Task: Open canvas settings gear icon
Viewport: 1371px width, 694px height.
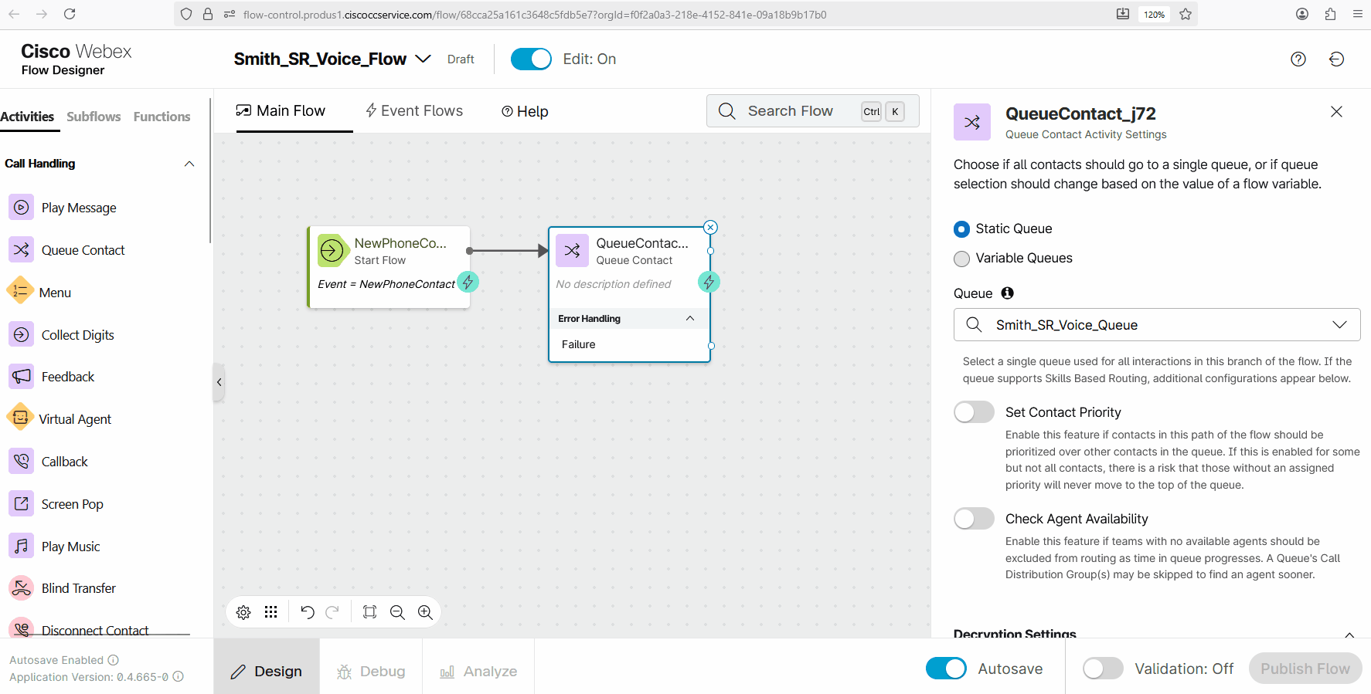Action: [243, 612]
